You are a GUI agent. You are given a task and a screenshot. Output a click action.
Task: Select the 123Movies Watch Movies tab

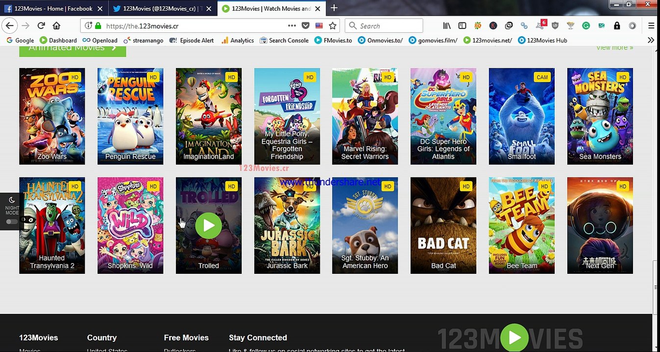[x=271, y=8]
